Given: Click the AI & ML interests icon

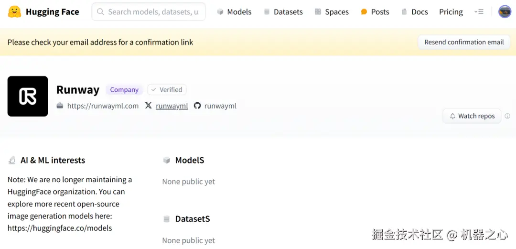Looking at the screenshot, I should [x=12, y=161].
